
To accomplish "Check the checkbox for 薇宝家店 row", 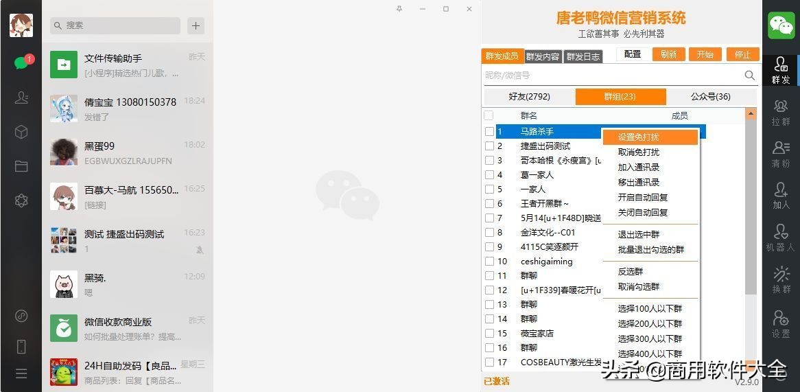I will pos(489,333).
